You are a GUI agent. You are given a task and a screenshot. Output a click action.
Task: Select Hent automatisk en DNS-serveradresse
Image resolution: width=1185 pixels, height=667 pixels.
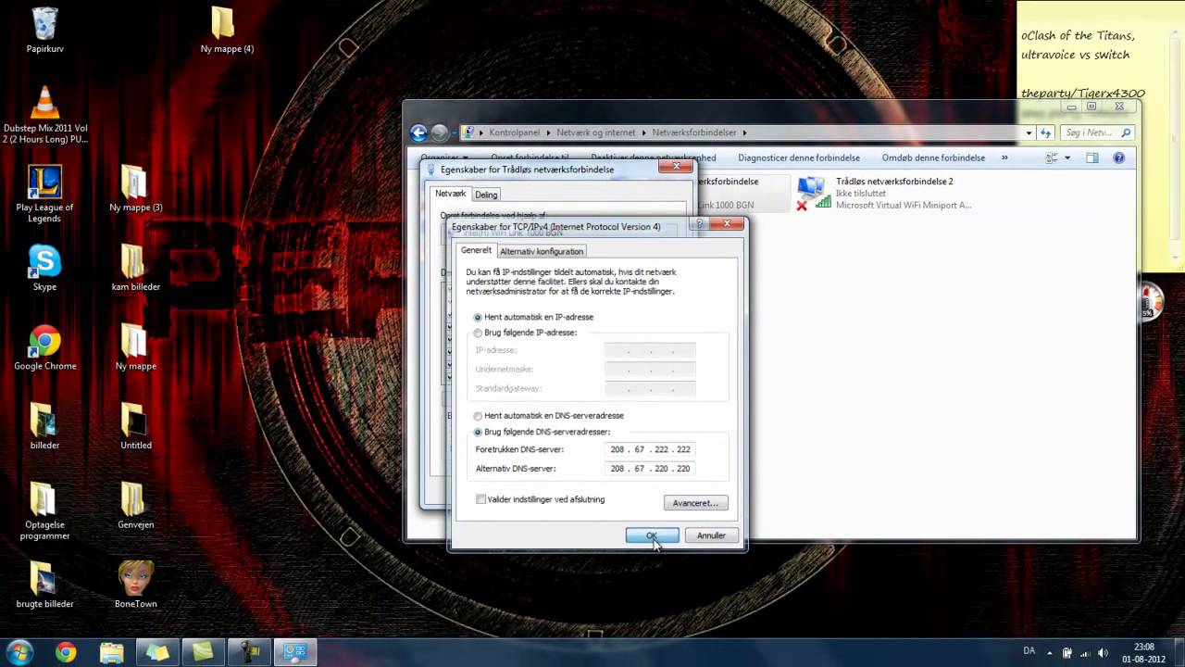click(548, 416)
